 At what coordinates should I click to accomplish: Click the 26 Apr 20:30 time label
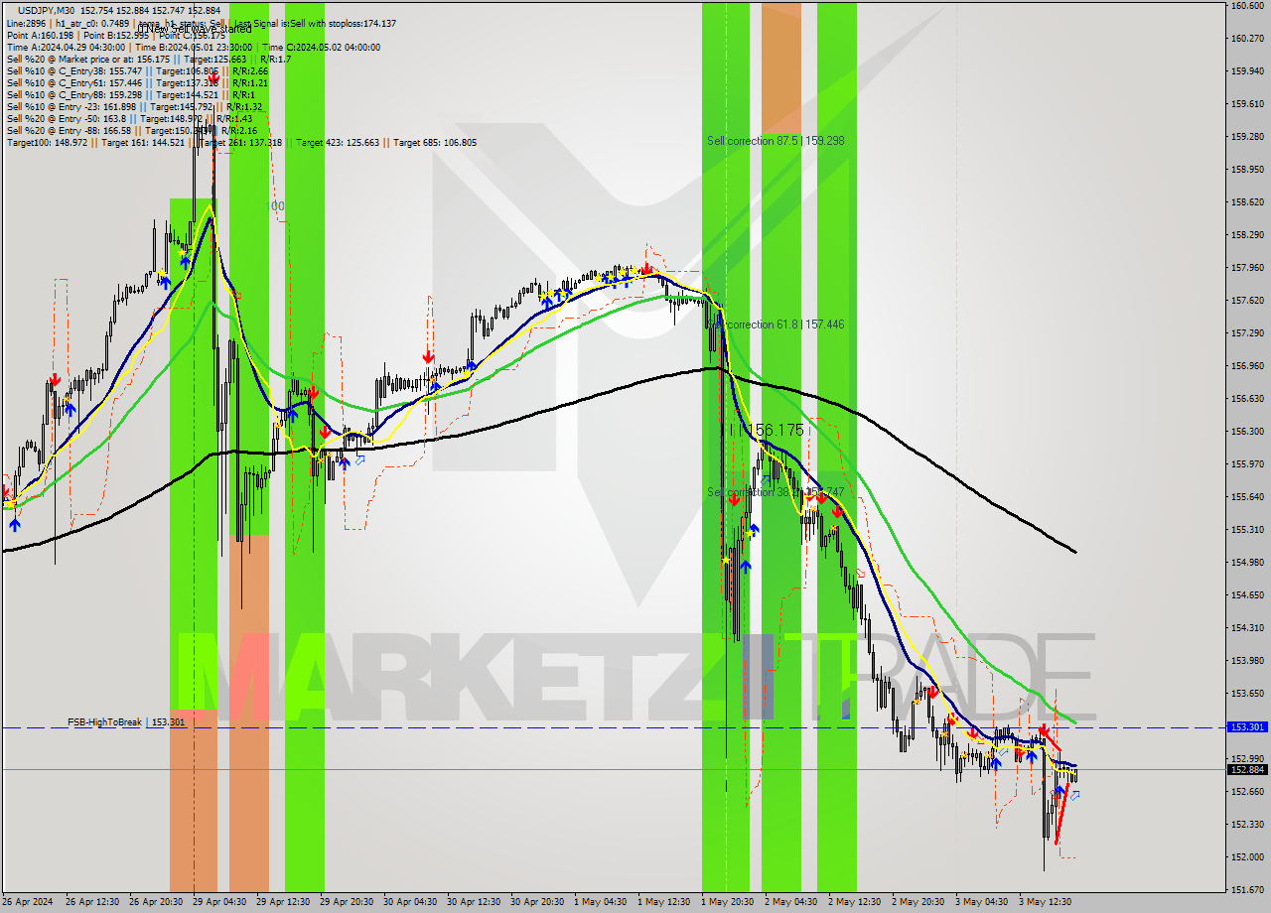tap(157, 902)
